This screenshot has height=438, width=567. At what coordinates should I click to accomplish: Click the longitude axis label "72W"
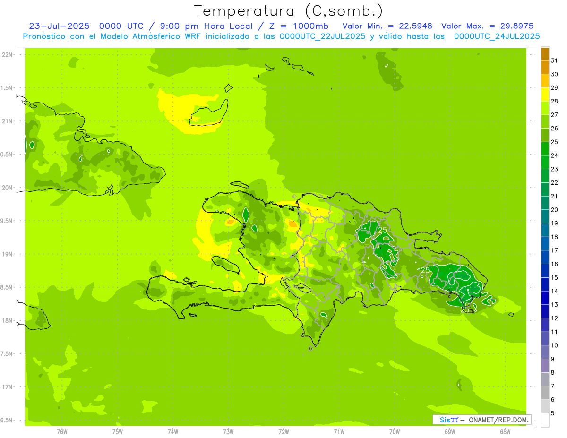coord(283,431)
